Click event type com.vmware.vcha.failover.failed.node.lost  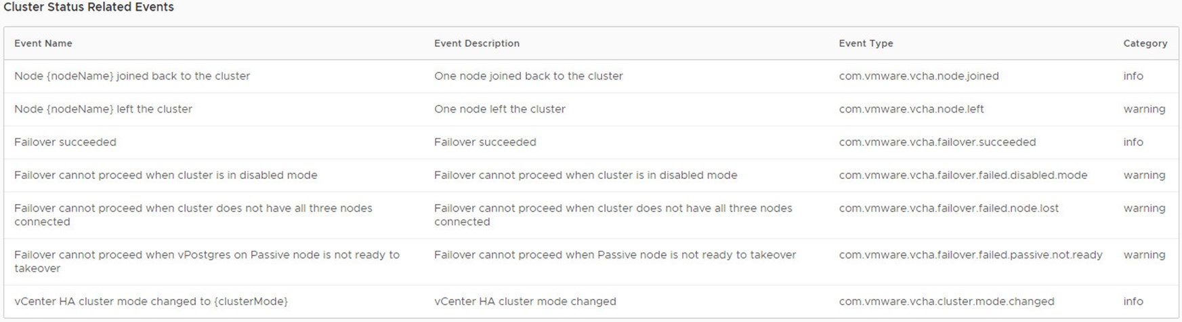coord(948,208)
